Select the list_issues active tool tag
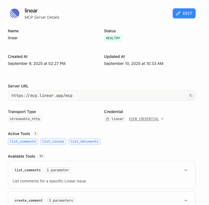This screenshot has height=205, width=209. pos(53,141)
